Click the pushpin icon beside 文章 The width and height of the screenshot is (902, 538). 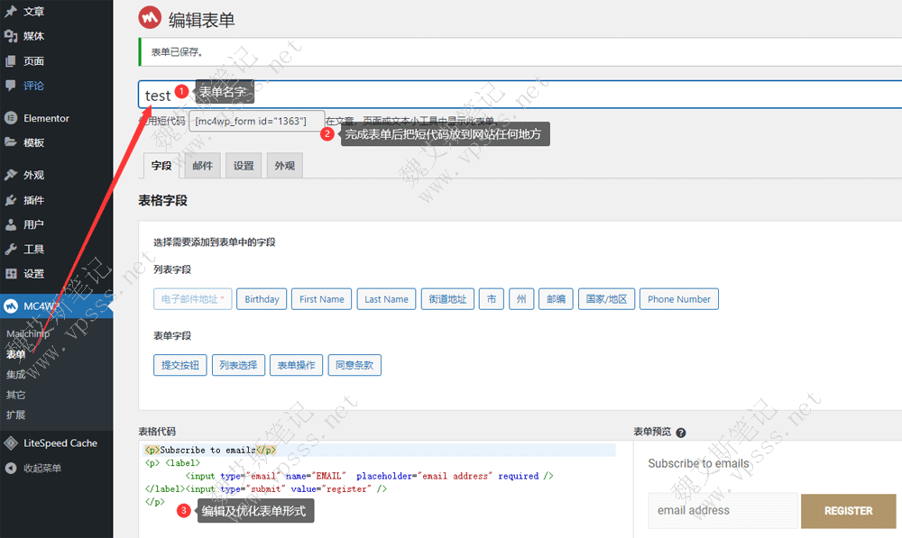coord(11,12)
